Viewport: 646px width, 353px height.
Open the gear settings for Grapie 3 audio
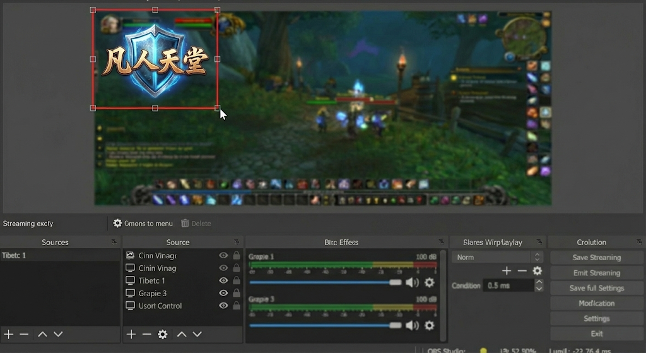click(x=430, y=325)
